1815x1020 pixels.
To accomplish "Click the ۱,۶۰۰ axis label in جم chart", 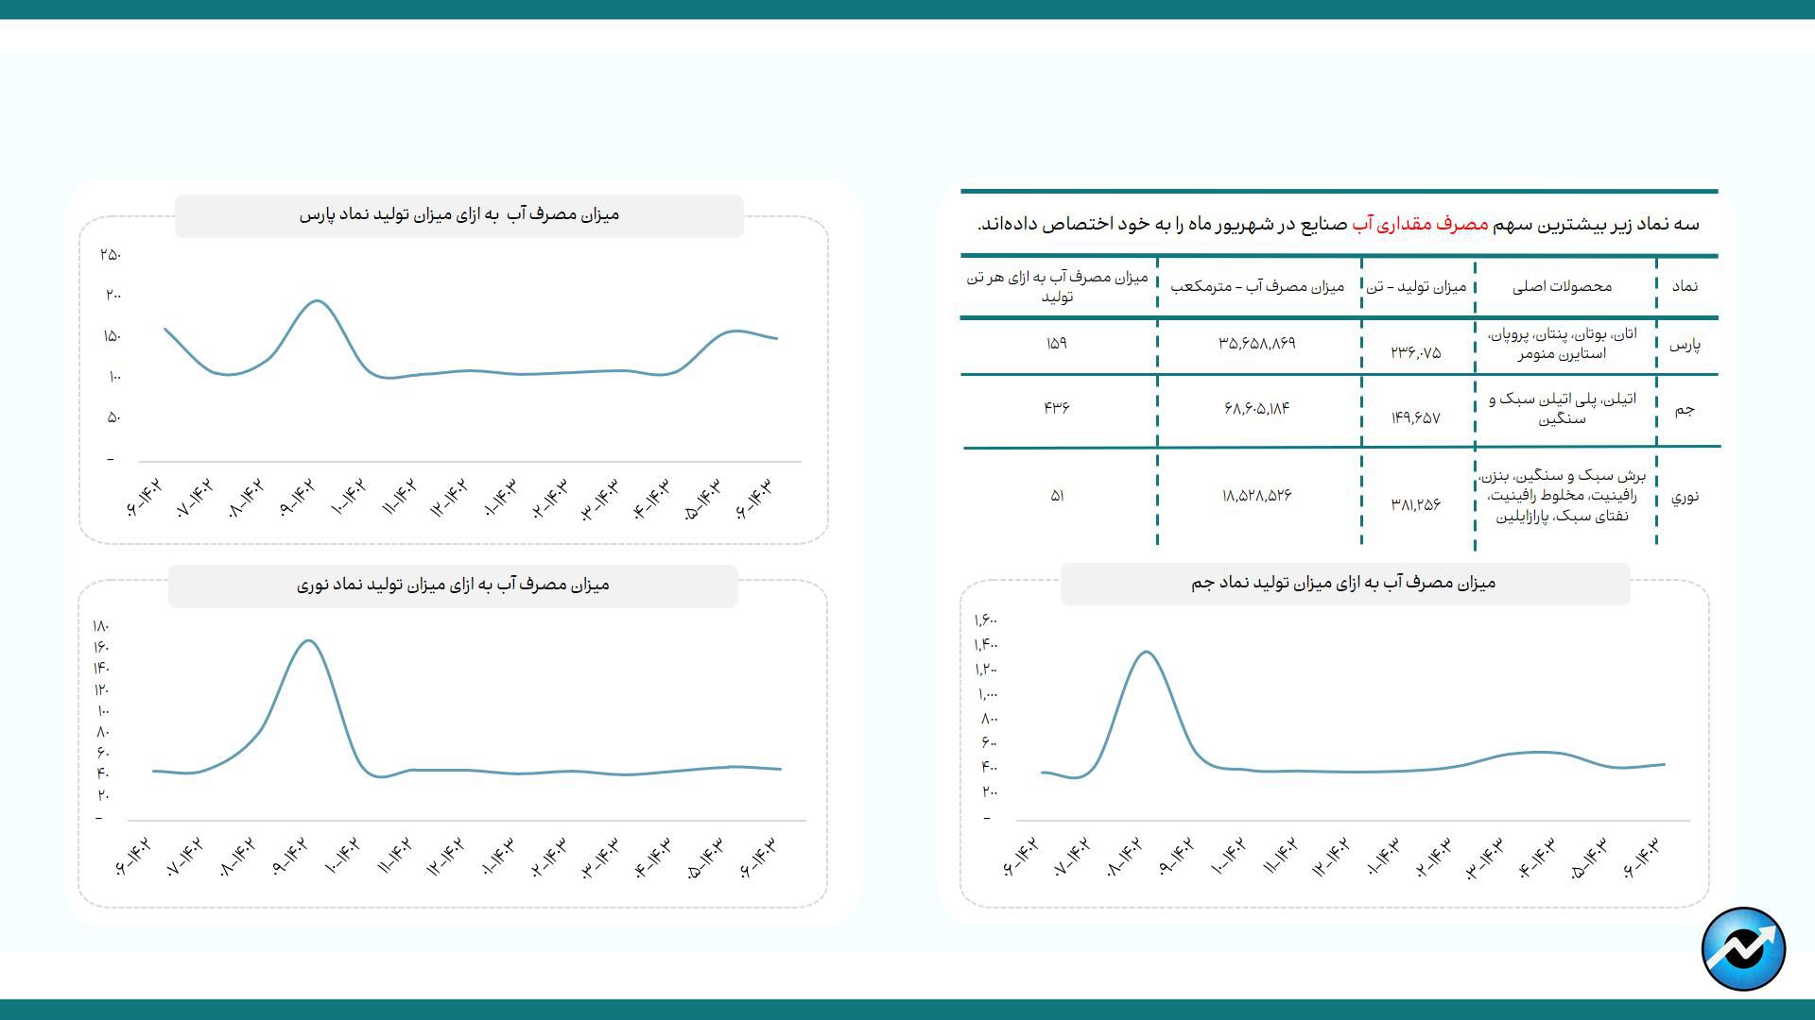I will [x=985, y=620].
